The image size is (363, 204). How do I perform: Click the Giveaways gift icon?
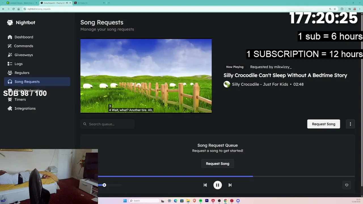click(10, 55)
